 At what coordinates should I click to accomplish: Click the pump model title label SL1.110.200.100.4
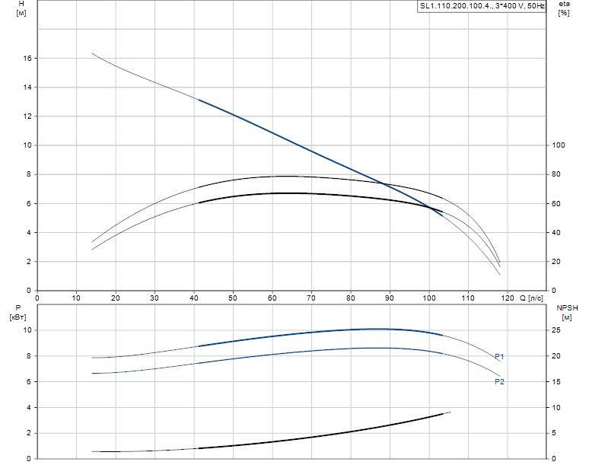(482, 6)
